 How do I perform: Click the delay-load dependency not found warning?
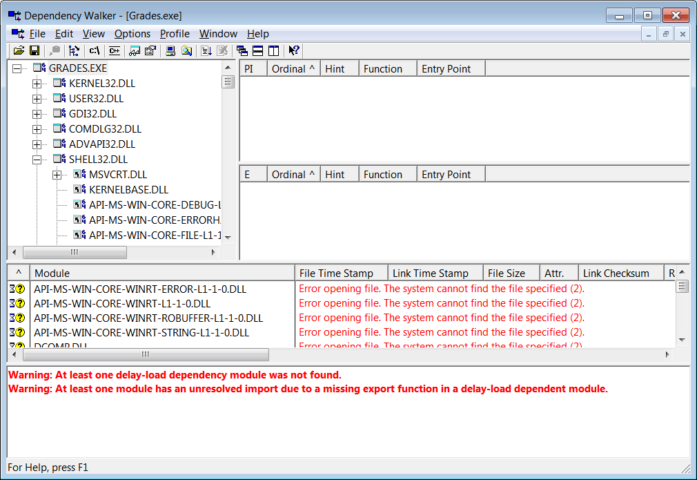[175, 375]
